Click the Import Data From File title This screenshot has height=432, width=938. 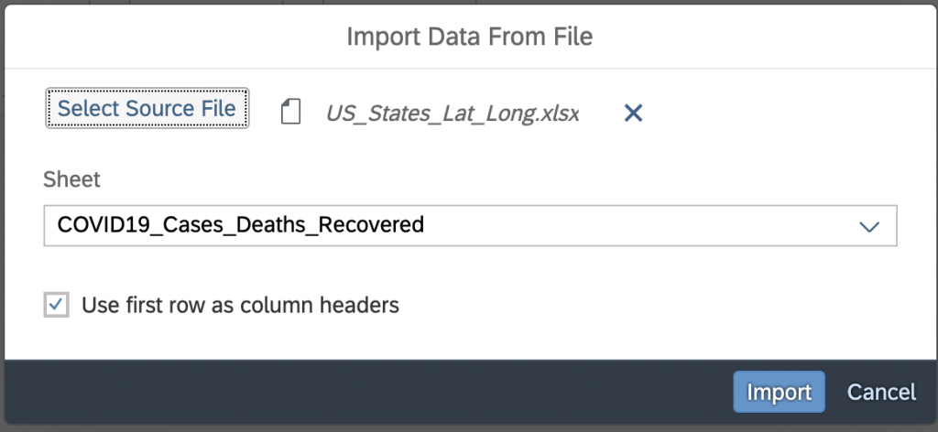(470, 37)
